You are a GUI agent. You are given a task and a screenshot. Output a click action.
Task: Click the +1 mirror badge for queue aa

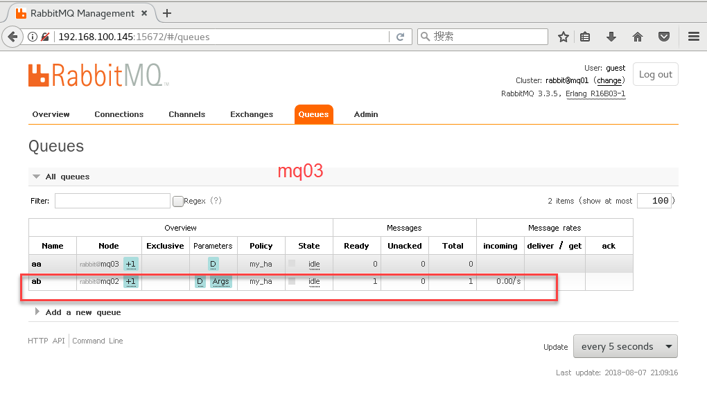pos(131,265)
